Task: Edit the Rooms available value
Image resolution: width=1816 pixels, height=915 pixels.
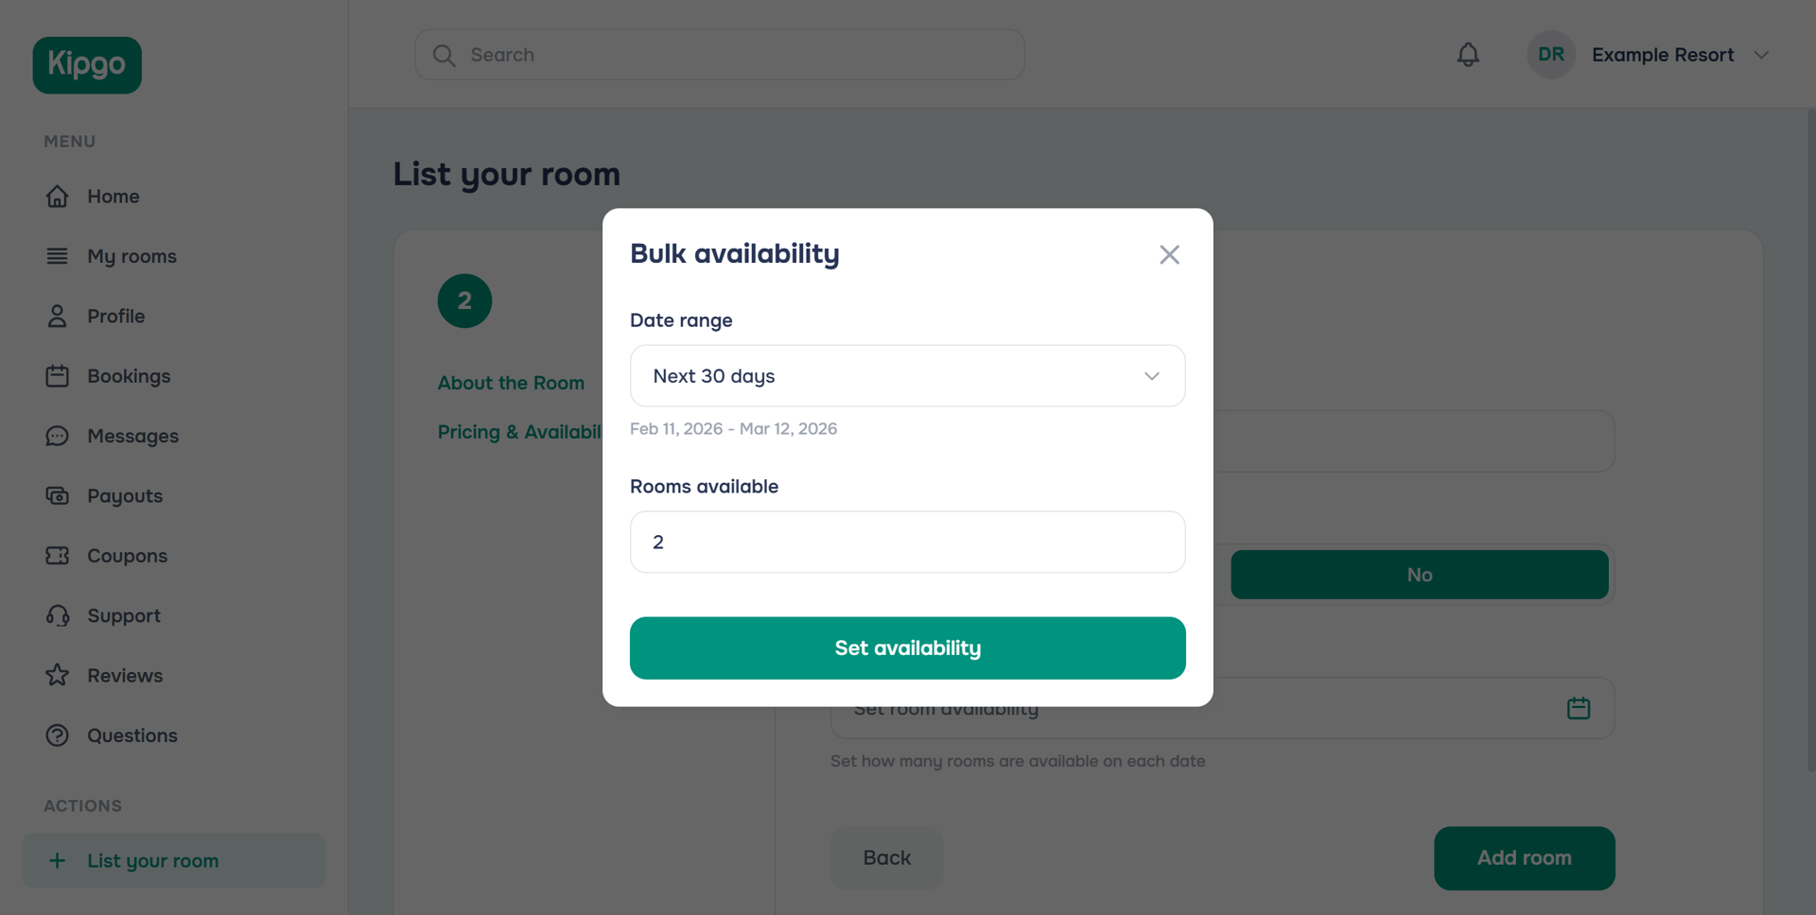Action: click(x=907, y=542)
